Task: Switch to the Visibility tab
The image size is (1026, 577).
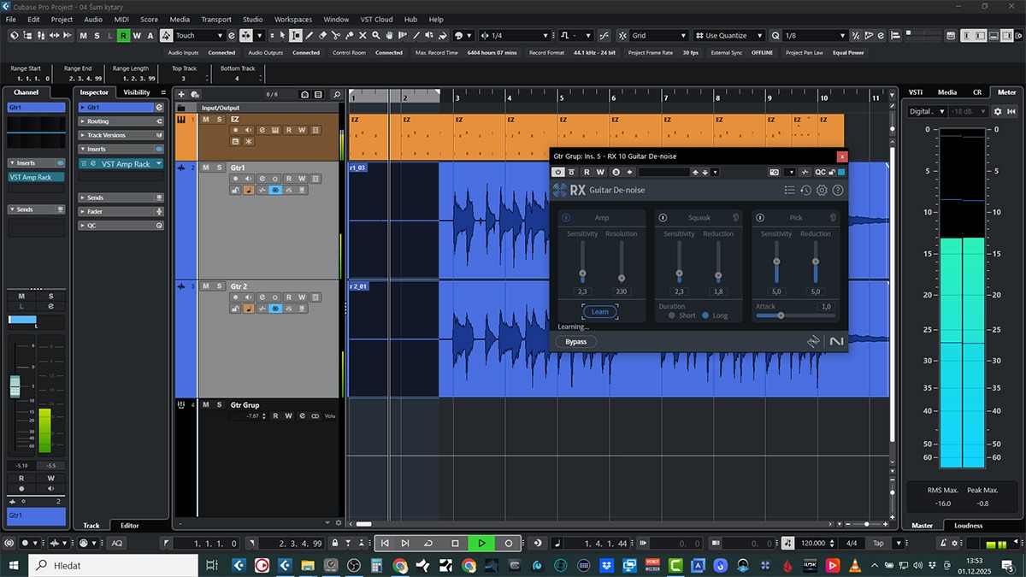Action: [x=137, y=92]
